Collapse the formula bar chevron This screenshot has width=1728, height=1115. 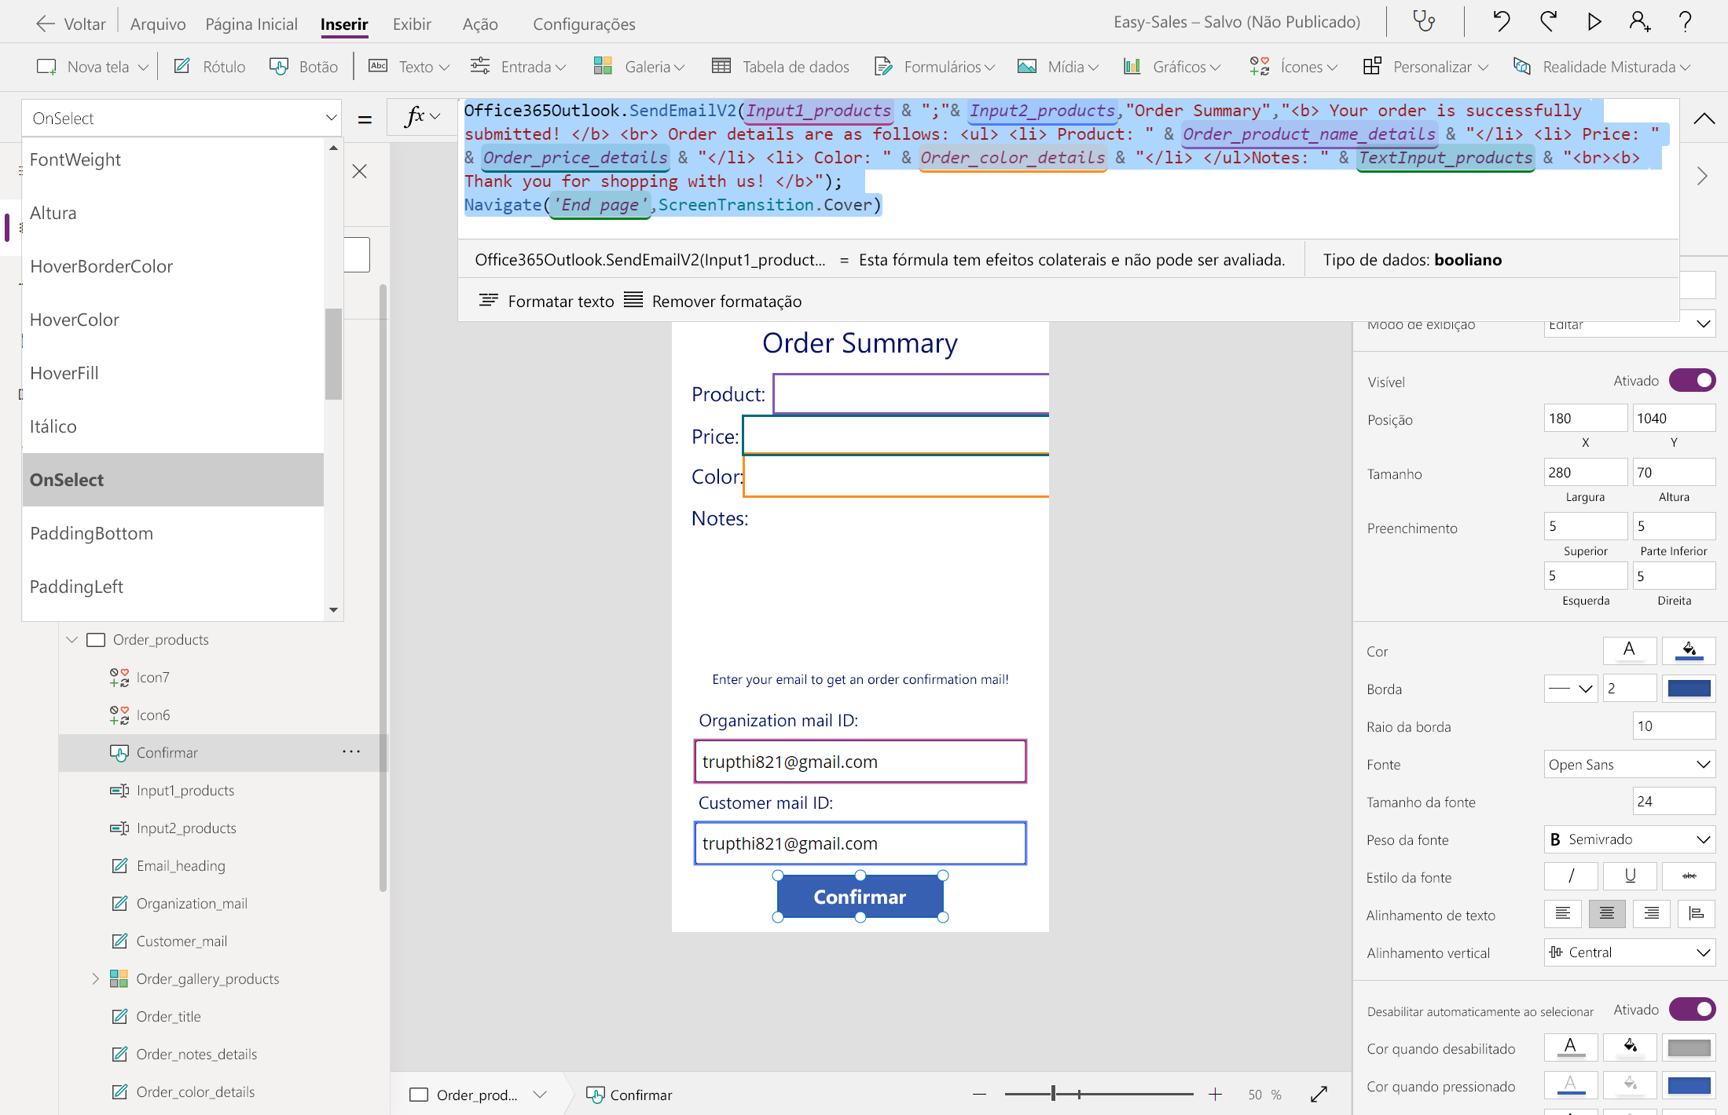pos(1704,119)
